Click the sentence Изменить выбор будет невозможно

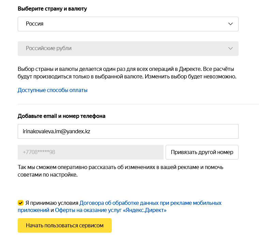[x=191, y=77]
